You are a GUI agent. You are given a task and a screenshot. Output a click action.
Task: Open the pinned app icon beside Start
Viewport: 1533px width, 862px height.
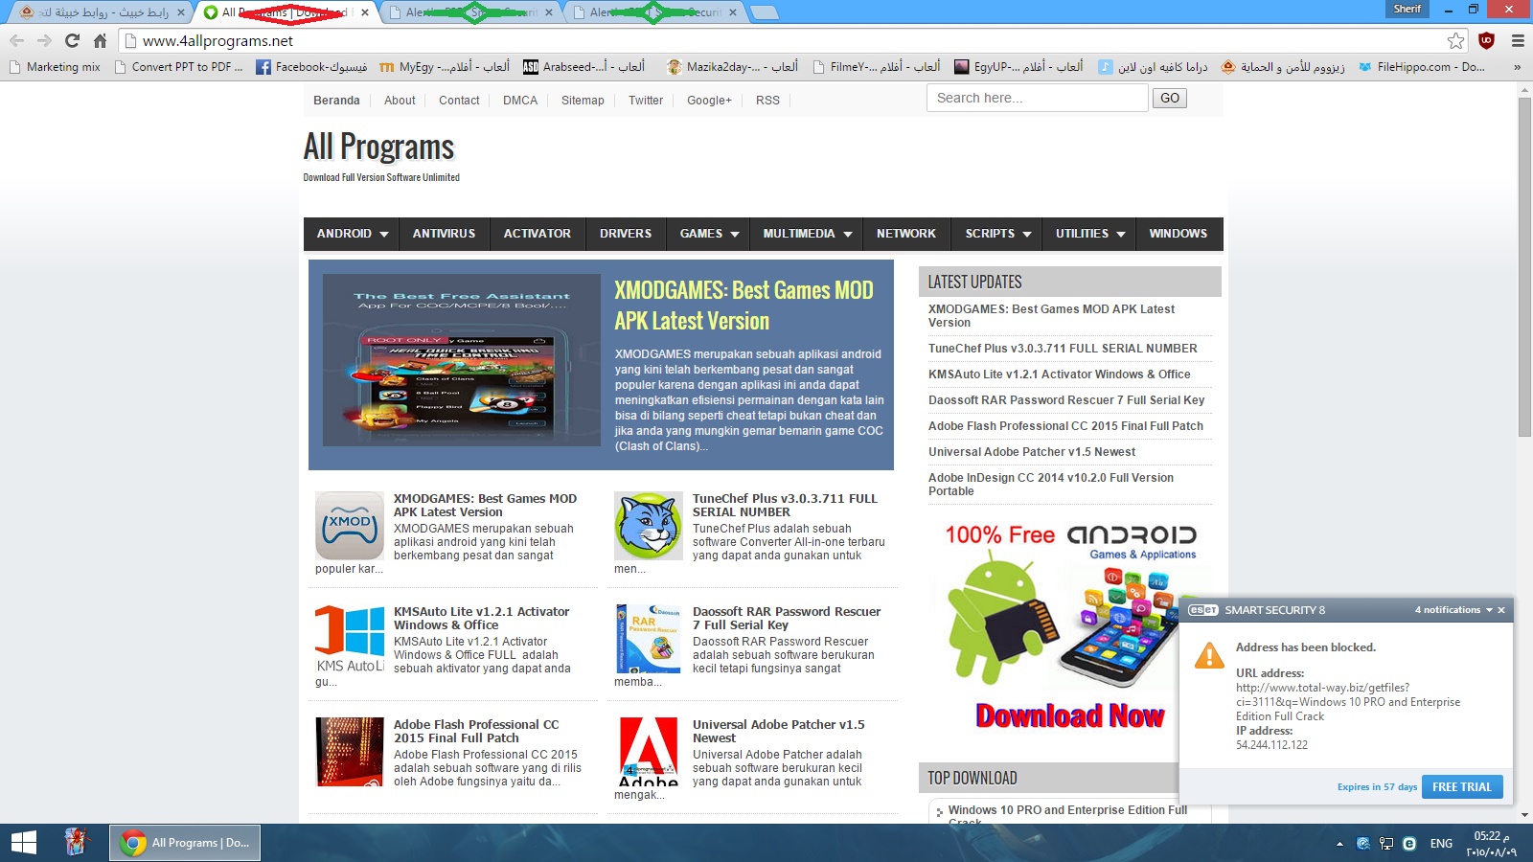[76, 843]
